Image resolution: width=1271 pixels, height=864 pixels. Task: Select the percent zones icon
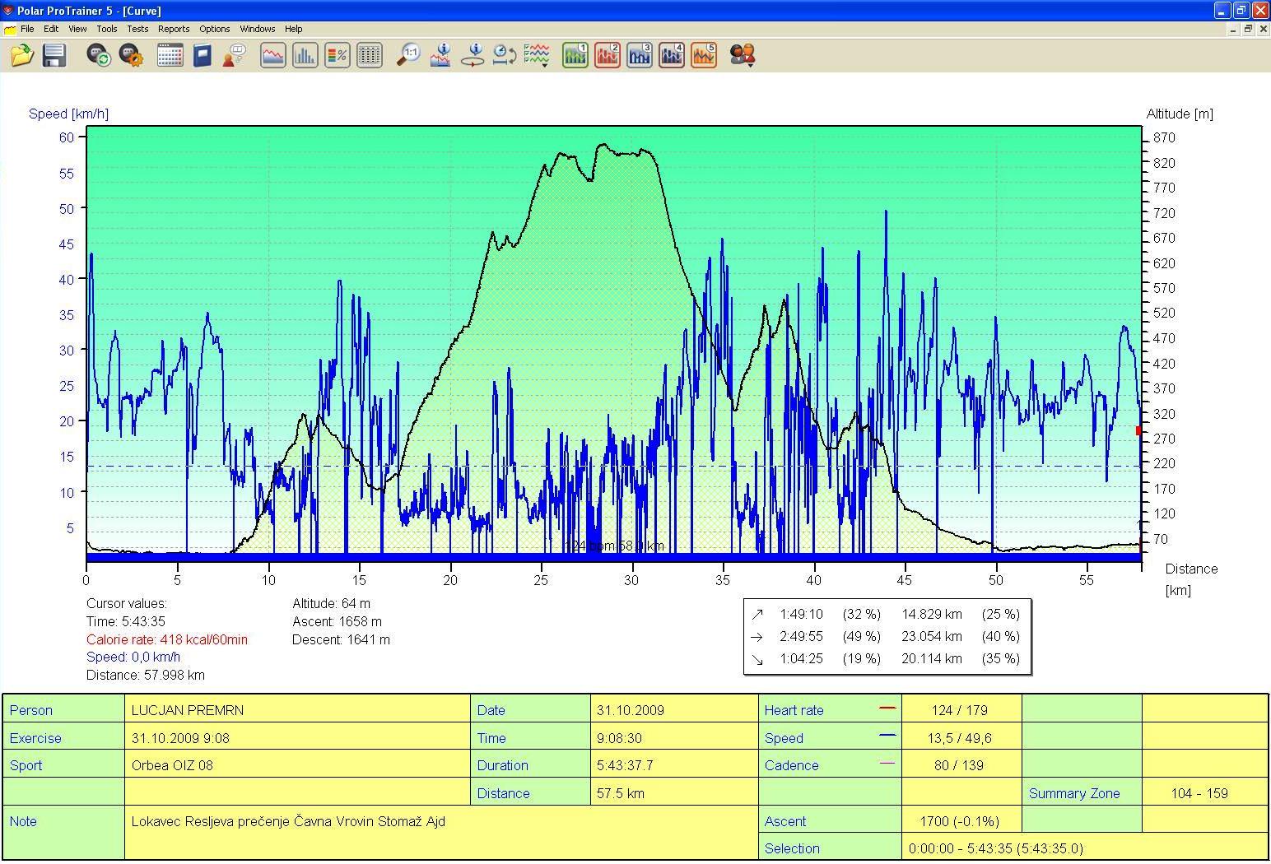point(338,55)
